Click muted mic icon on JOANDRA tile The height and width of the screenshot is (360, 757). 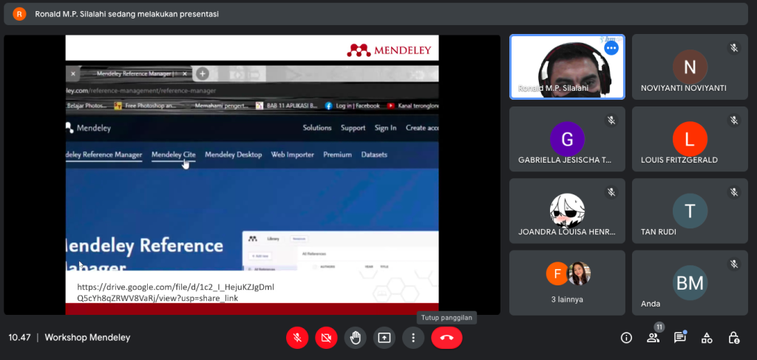coord(611,192)
